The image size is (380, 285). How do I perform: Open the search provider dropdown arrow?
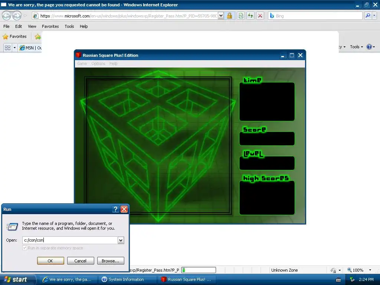[374, 16]
